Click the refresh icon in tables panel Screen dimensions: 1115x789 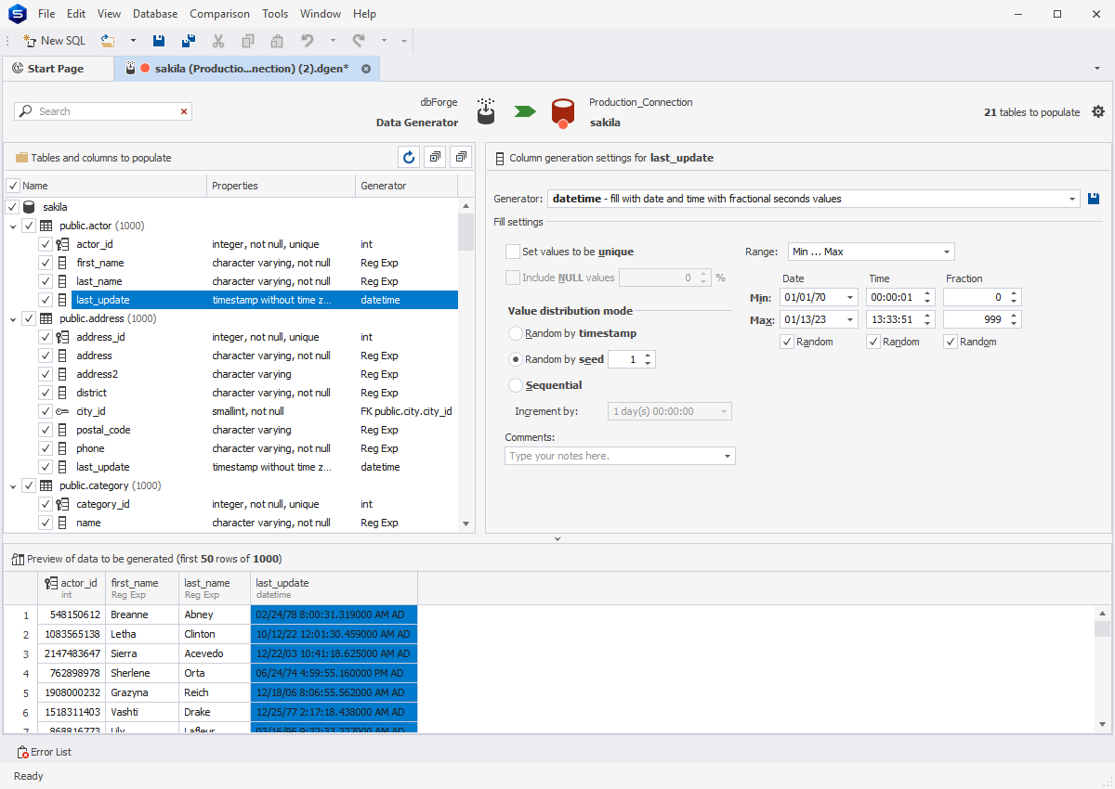409,157
